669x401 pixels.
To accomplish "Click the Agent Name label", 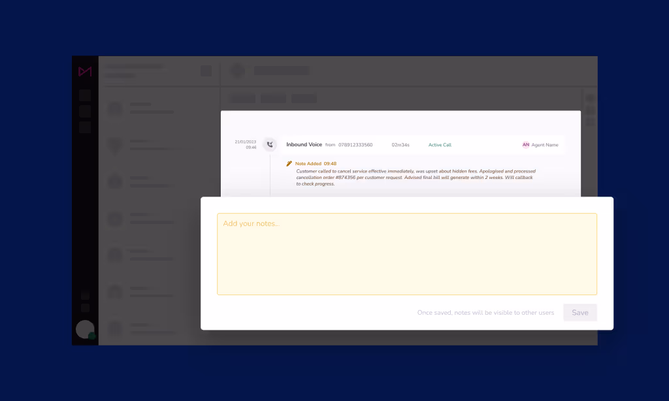I will coord(545,145).
